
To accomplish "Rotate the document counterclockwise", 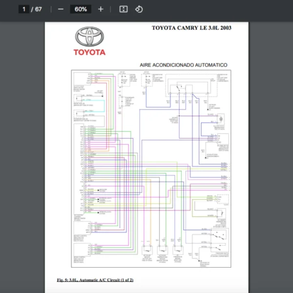I will pyautogui.click(x=139, y=9).
